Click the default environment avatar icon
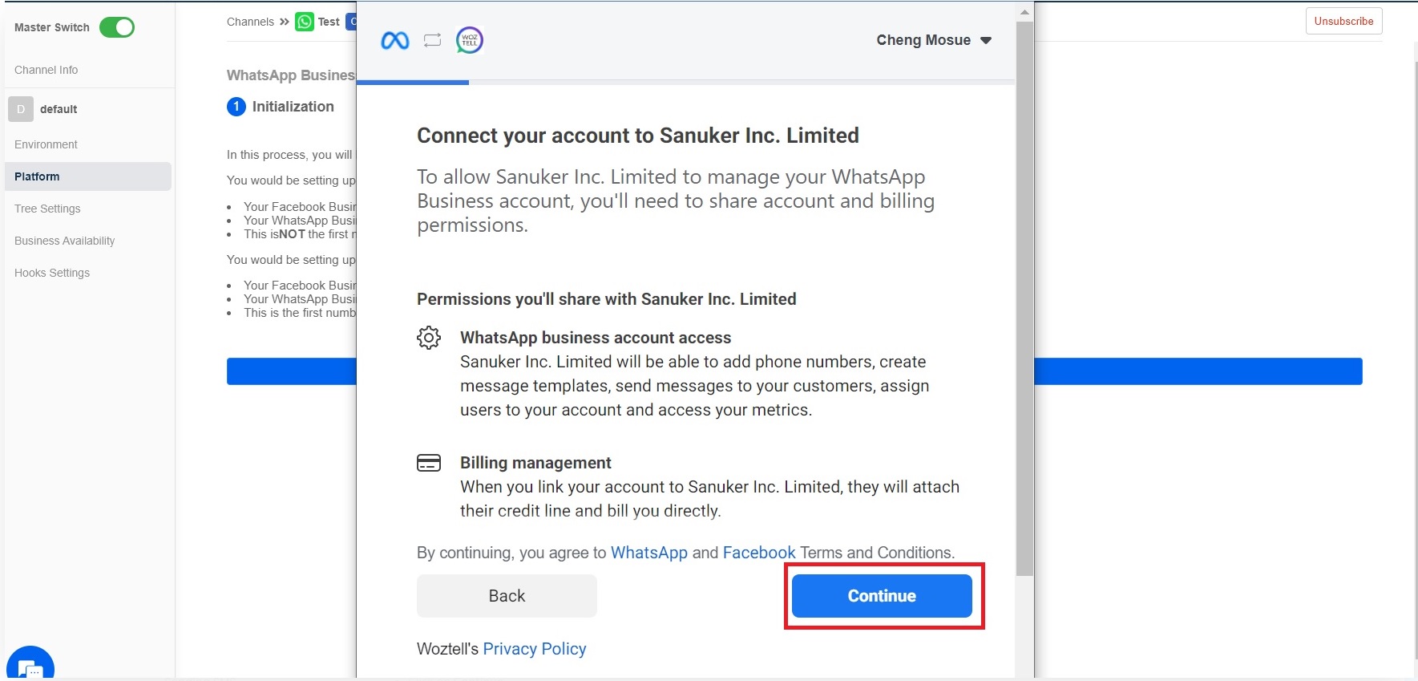 [21, 109]
